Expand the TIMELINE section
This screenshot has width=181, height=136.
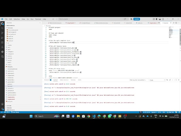pos(24,108)
